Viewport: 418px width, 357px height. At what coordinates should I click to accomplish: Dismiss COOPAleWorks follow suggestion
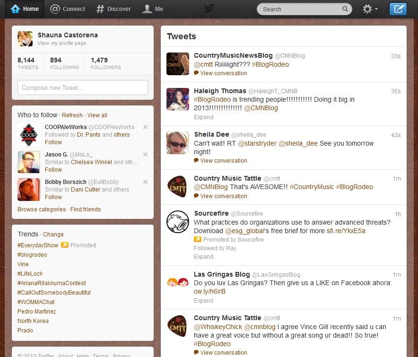145,127
